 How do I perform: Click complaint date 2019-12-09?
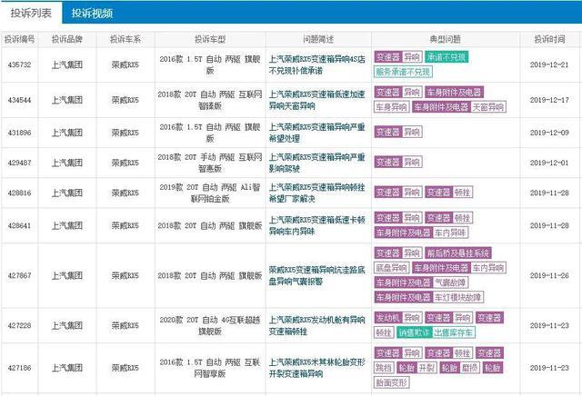coord(549,133)
